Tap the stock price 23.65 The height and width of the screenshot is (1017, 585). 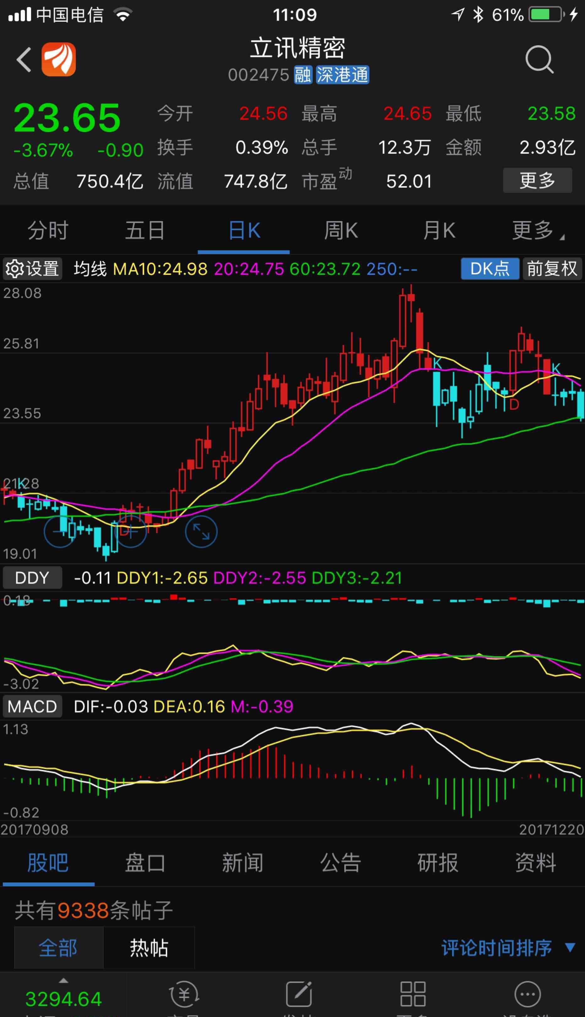(x=67, y=118)
